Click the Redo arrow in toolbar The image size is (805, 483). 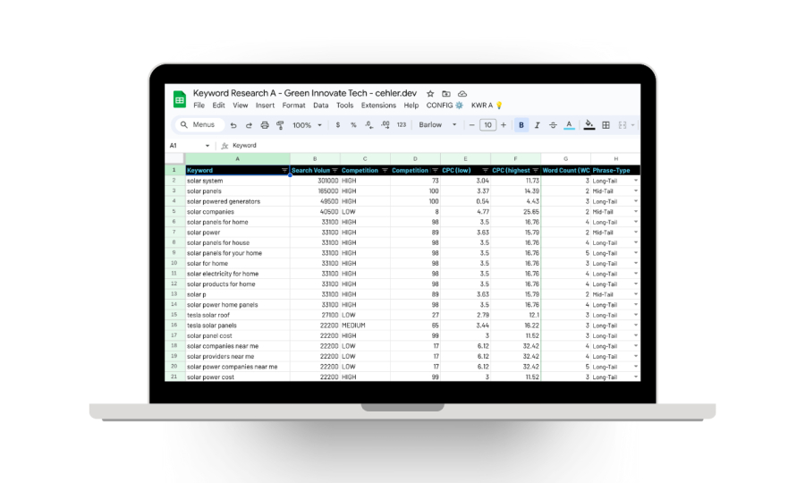[249, 125]
